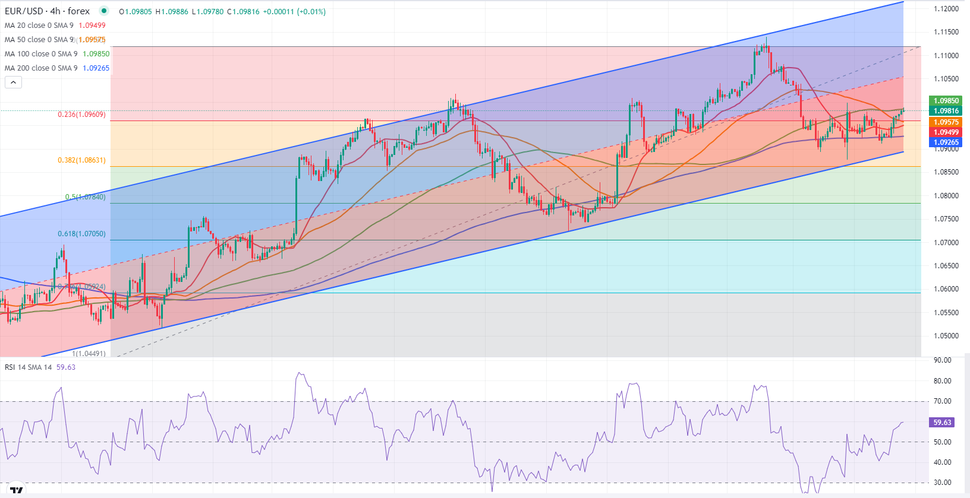
Task: Click the open value O1.09805
Action: [136, 11]
